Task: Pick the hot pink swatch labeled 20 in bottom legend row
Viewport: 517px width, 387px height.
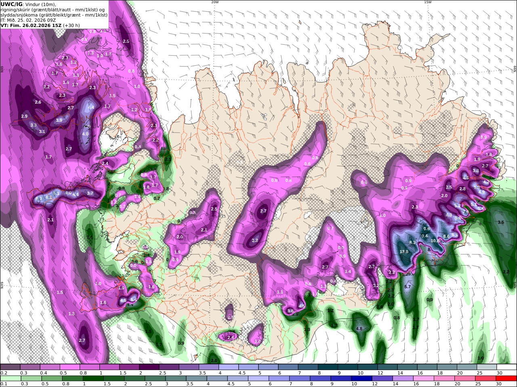Action: pyautogui.click(x=464, y=378)
